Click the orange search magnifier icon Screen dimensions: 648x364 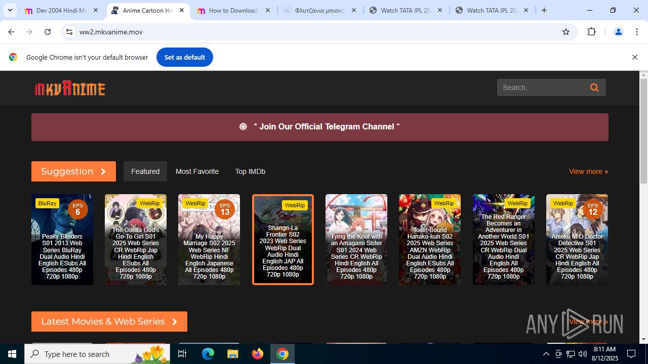pos(594,87)
